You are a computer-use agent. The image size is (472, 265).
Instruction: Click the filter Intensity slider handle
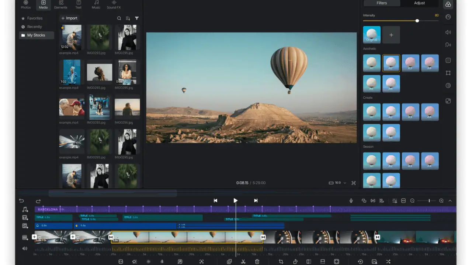tap(417, 21)
